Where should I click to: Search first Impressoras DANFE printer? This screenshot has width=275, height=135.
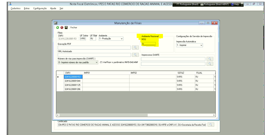[x=210, y=59]
